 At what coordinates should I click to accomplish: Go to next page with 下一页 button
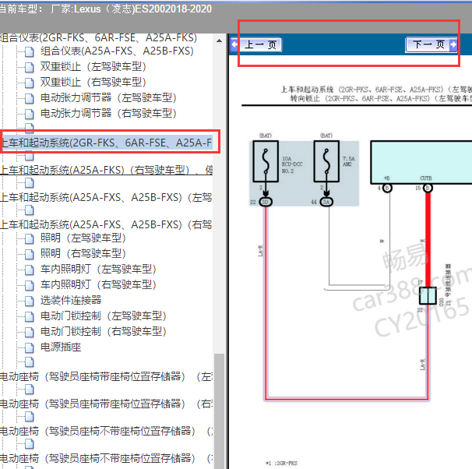pos(431,44)
